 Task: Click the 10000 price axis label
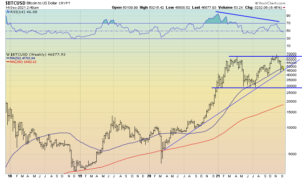(291, 127)
